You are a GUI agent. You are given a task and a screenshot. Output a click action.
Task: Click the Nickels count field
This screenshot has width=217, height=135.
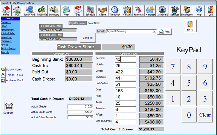pyautogui.click(x=125, y=65)
